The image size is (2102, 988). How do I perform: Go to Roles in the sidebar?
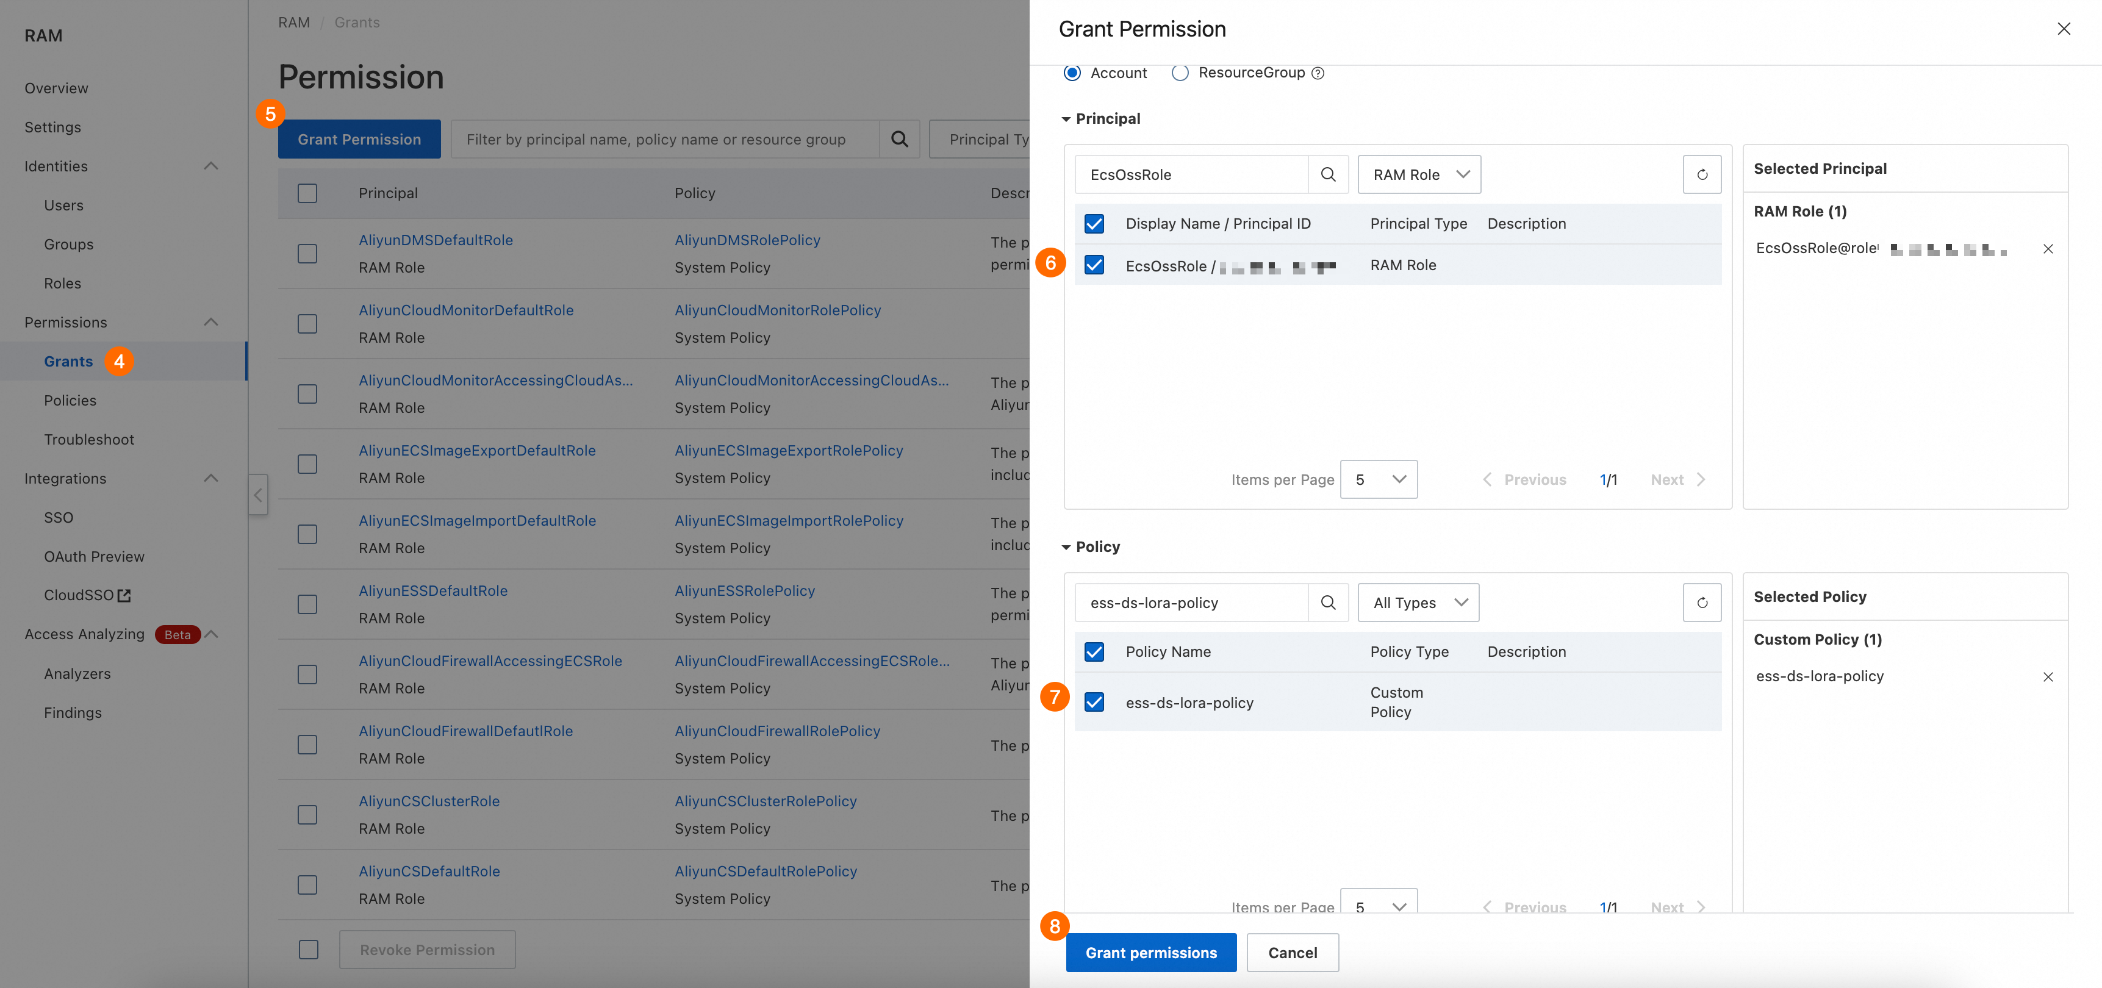pyautogui.click(x=62, y=283)
